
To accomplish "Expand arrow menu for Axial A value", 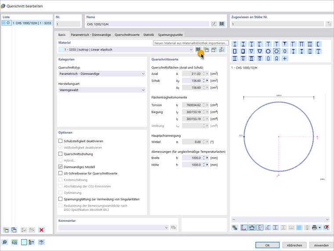I will tap(207, 74).
